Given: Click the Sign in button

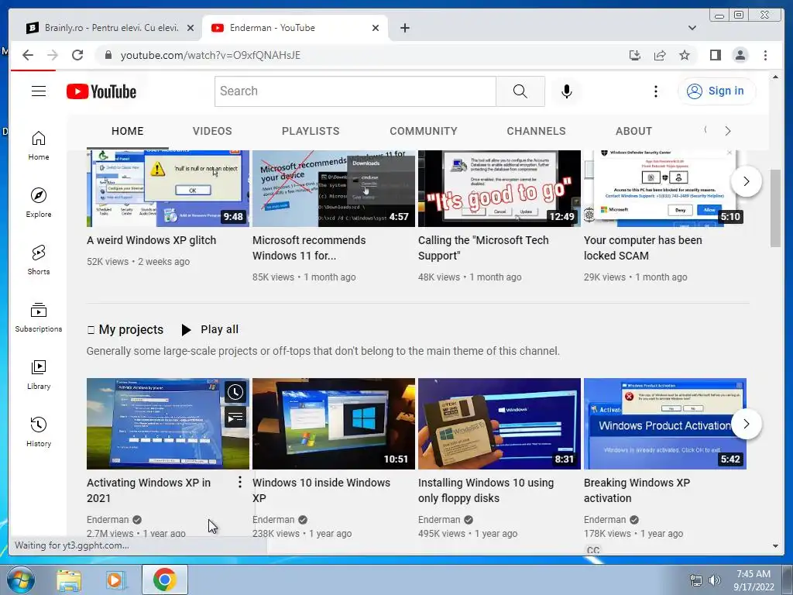Looking at the screenshot, I should [716, 91].
